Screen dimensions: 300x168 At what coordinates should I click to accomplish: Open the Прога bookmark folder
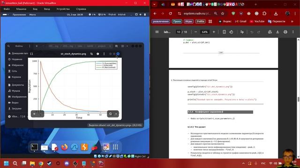pyautogui.click(x=177, y=21)
